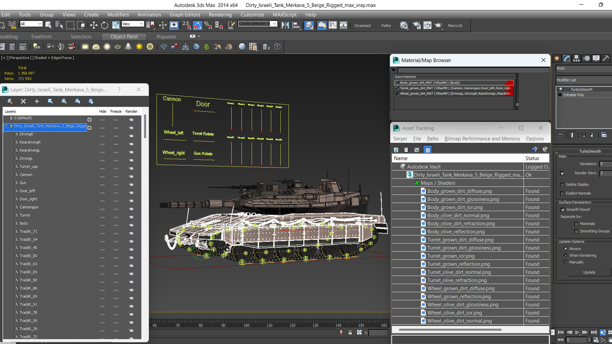Click Refresh icon in Asset Tracking toolbar
The width and height of the screenshot is (612, 344).
[396, 150]
